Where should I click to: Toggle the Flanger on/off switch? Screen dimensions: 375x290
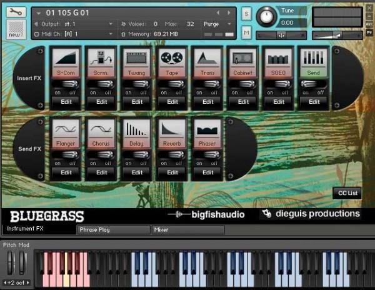point(66,155)
